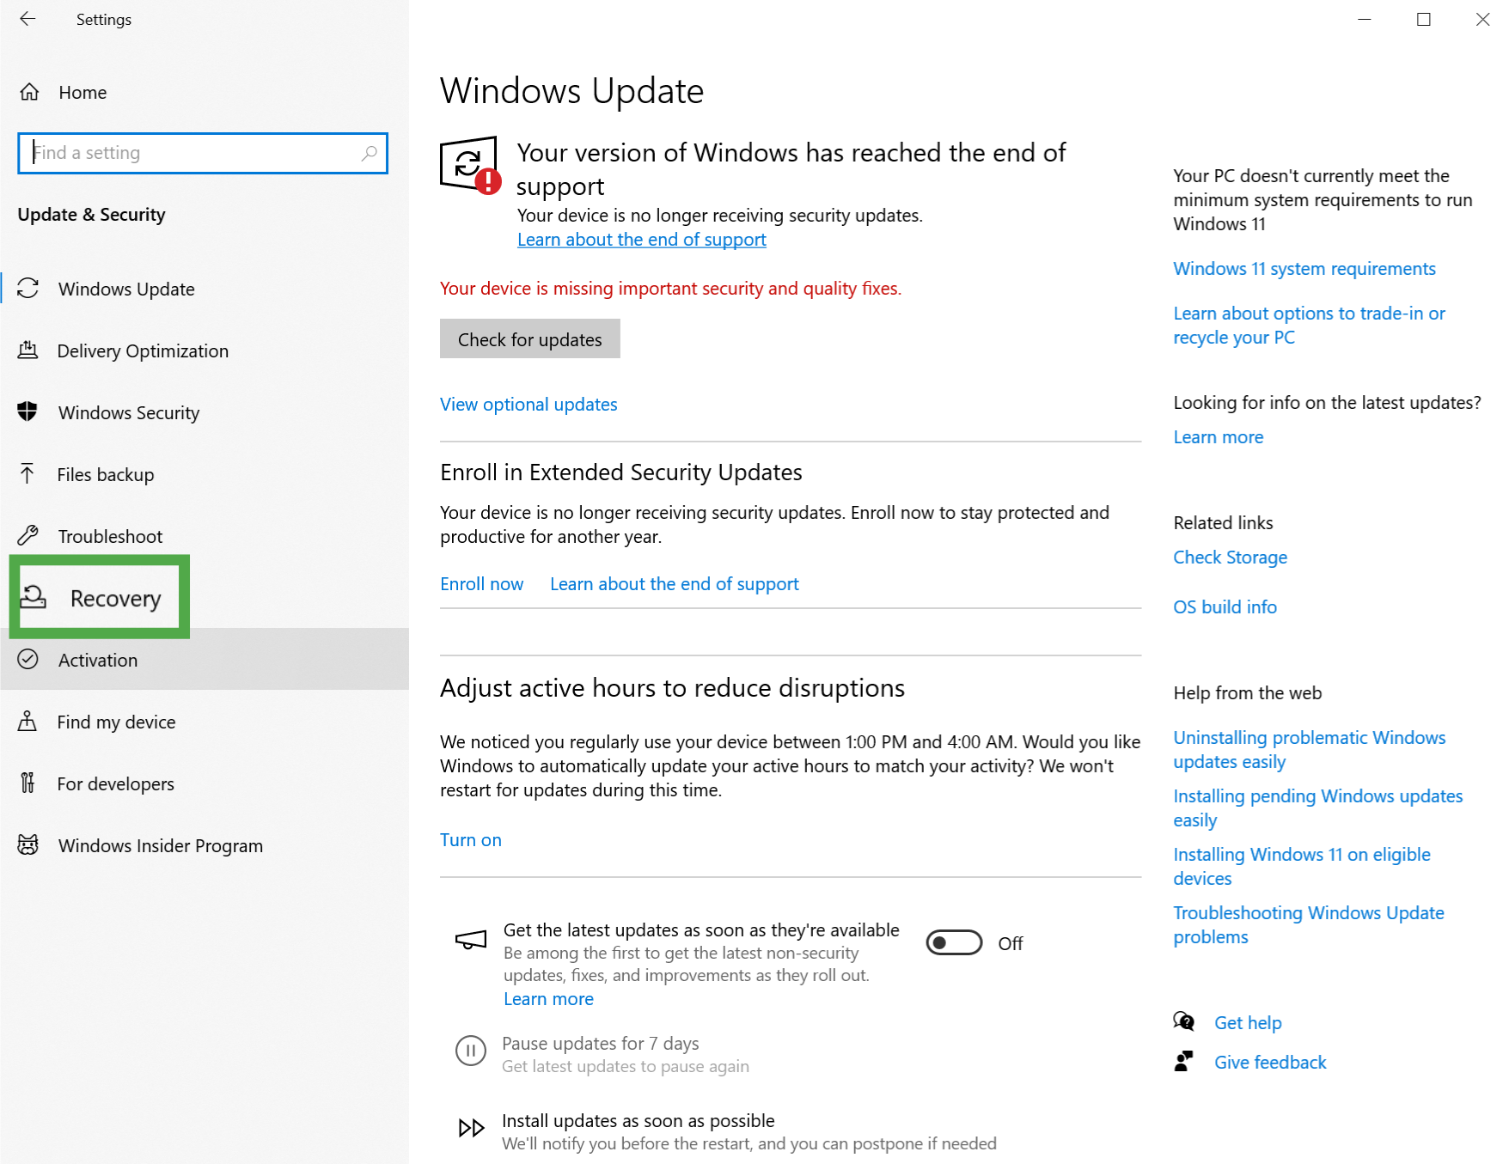Open Windows Security page
Viewport: 1509px width, 1164px height.
tap(205, 412)
